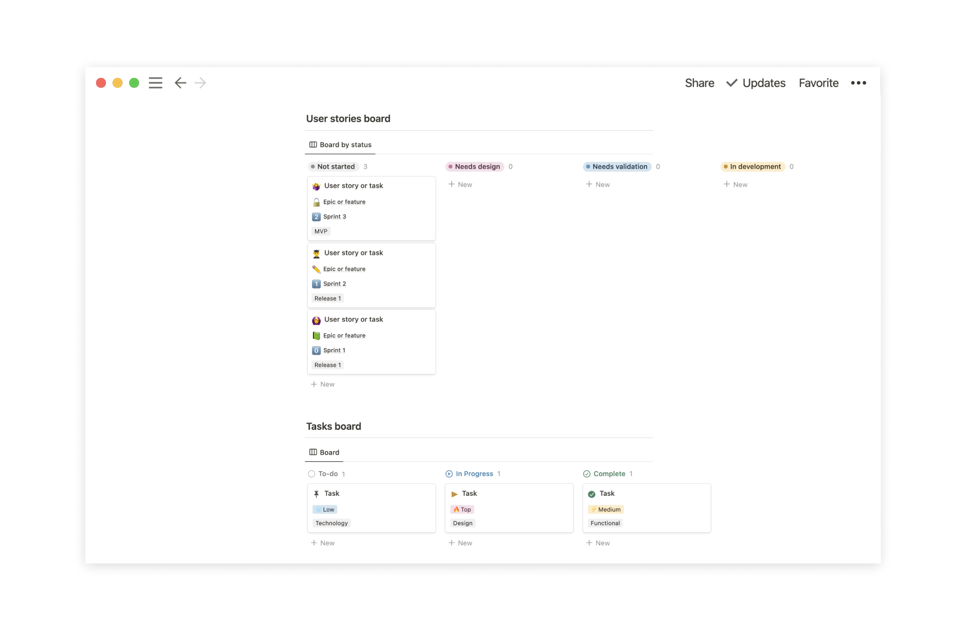The width and height of the screenshot is (966, 630).
Task: Click the Technology tag
Action: click(331, 523)
